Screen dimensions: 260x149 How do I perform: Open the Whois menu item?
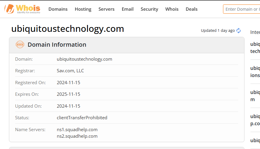coord(172,9)
